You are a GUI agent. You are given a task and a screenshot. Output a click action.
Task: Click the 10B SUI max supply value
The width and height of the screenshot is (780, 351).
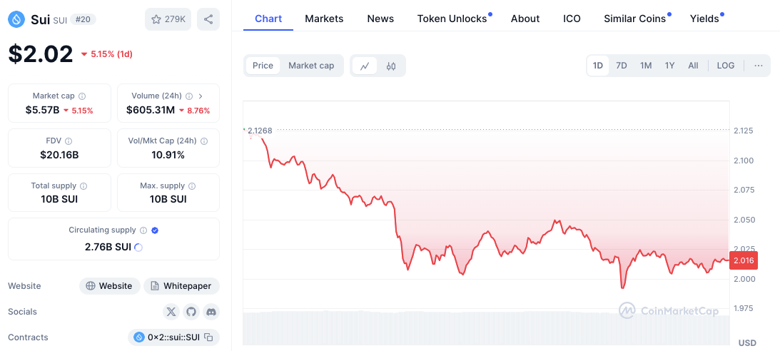coord(168,199)
